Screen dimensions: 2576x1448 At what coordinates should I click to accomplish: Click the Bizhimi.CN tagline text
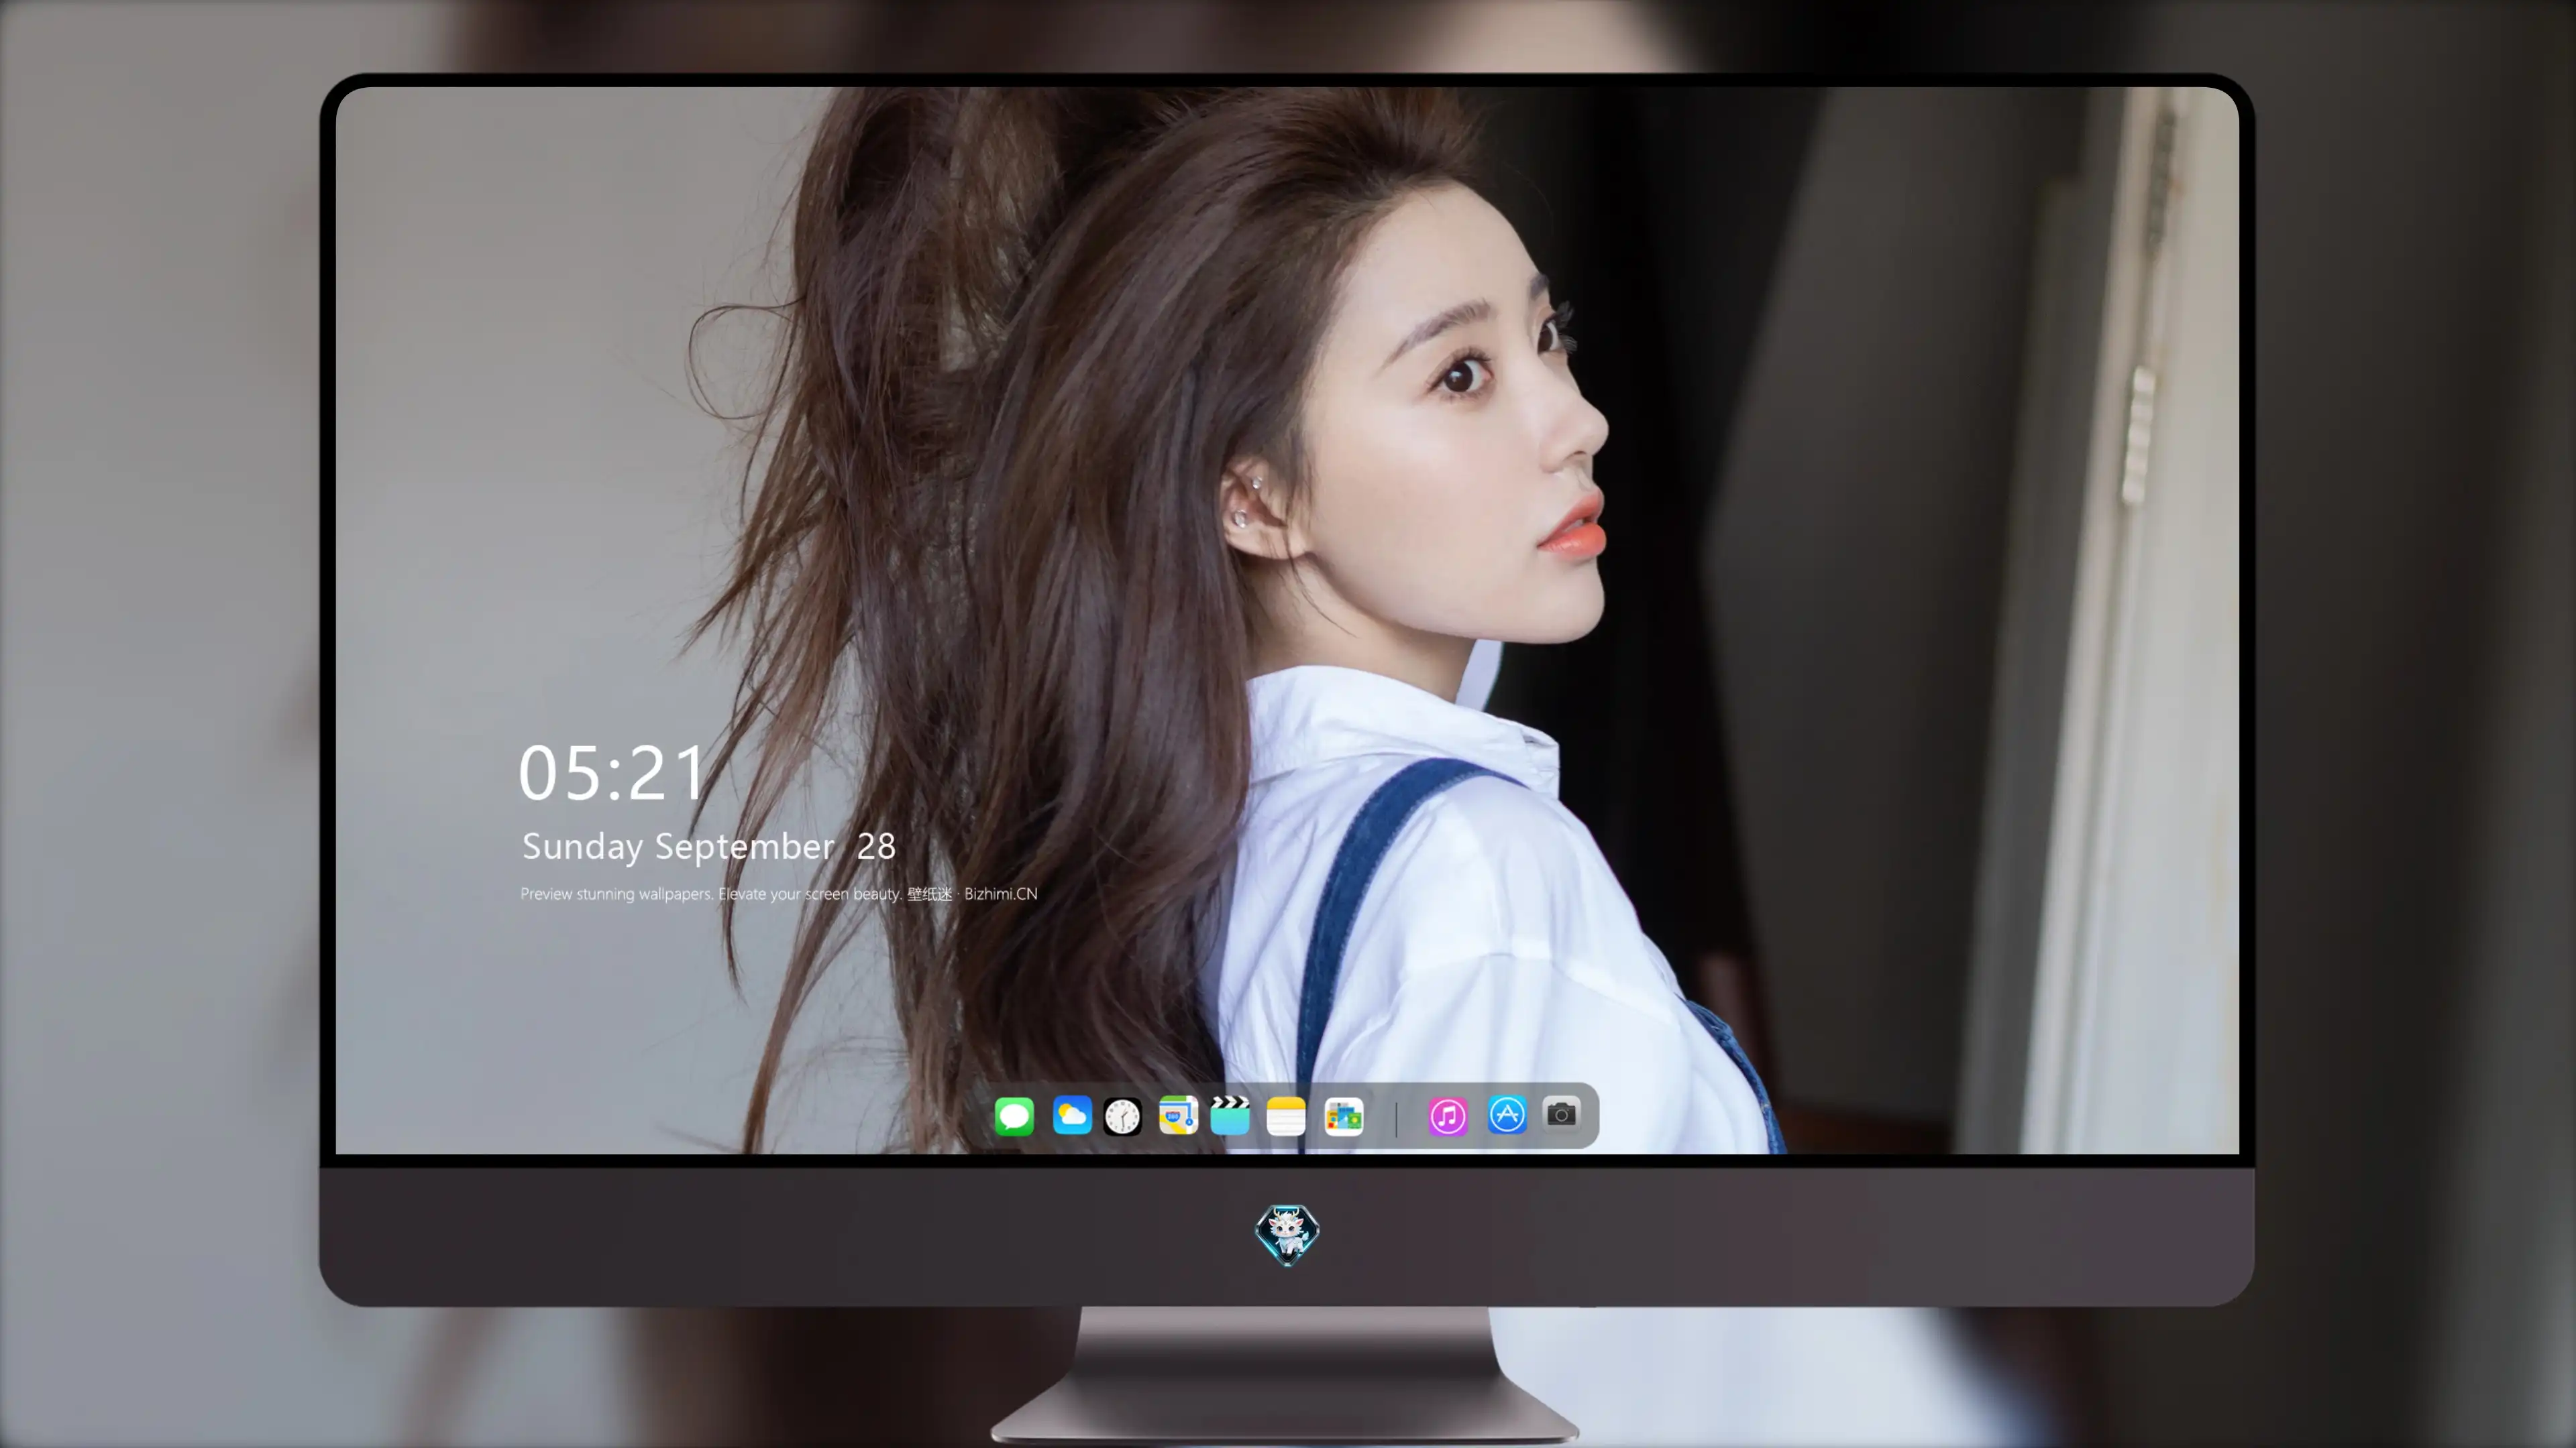click(x=779, y=894)
